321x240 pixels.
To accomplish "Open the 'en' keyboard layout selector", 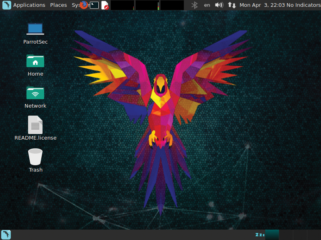I will point(207,5).
